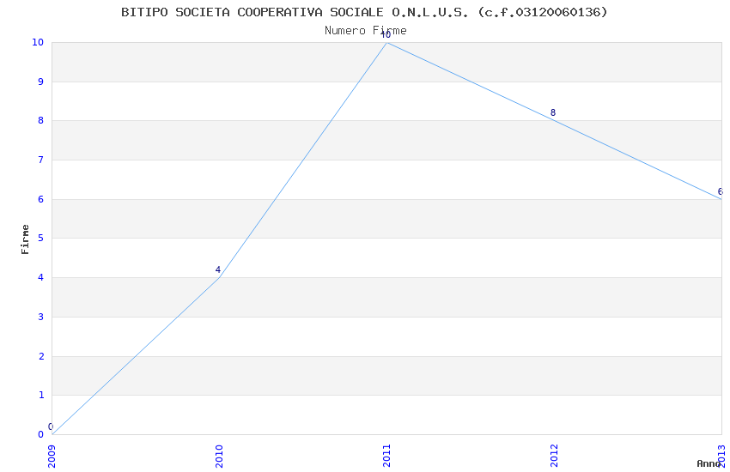Click the peak data label 10 at 2011
This screenshot has height=472, width=730.
pyautogui.click(x=386, y=35)
